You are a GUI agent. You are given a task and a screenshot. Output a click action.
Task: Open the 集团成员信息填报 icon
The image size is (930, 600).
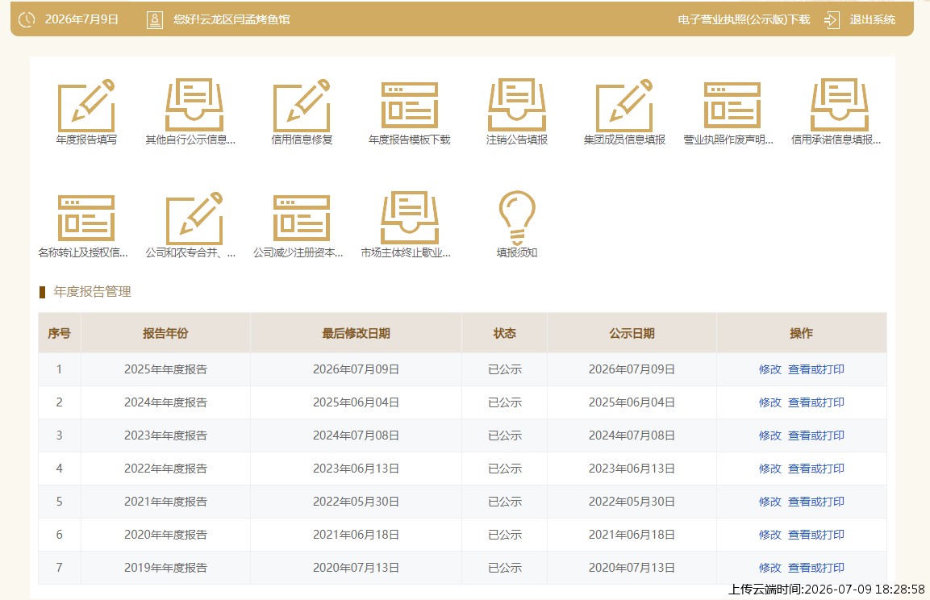coord(624,106)
